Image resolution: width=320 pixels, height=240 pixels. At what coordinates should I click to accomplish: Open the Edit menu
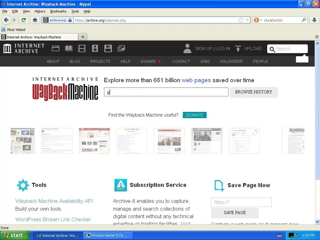[15, 11]
